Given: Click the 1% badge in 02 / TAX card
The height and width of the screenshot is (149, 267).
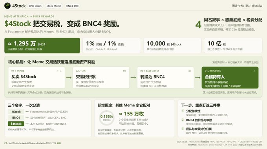Looking at the screenshot, I should (x=124, y=71).
